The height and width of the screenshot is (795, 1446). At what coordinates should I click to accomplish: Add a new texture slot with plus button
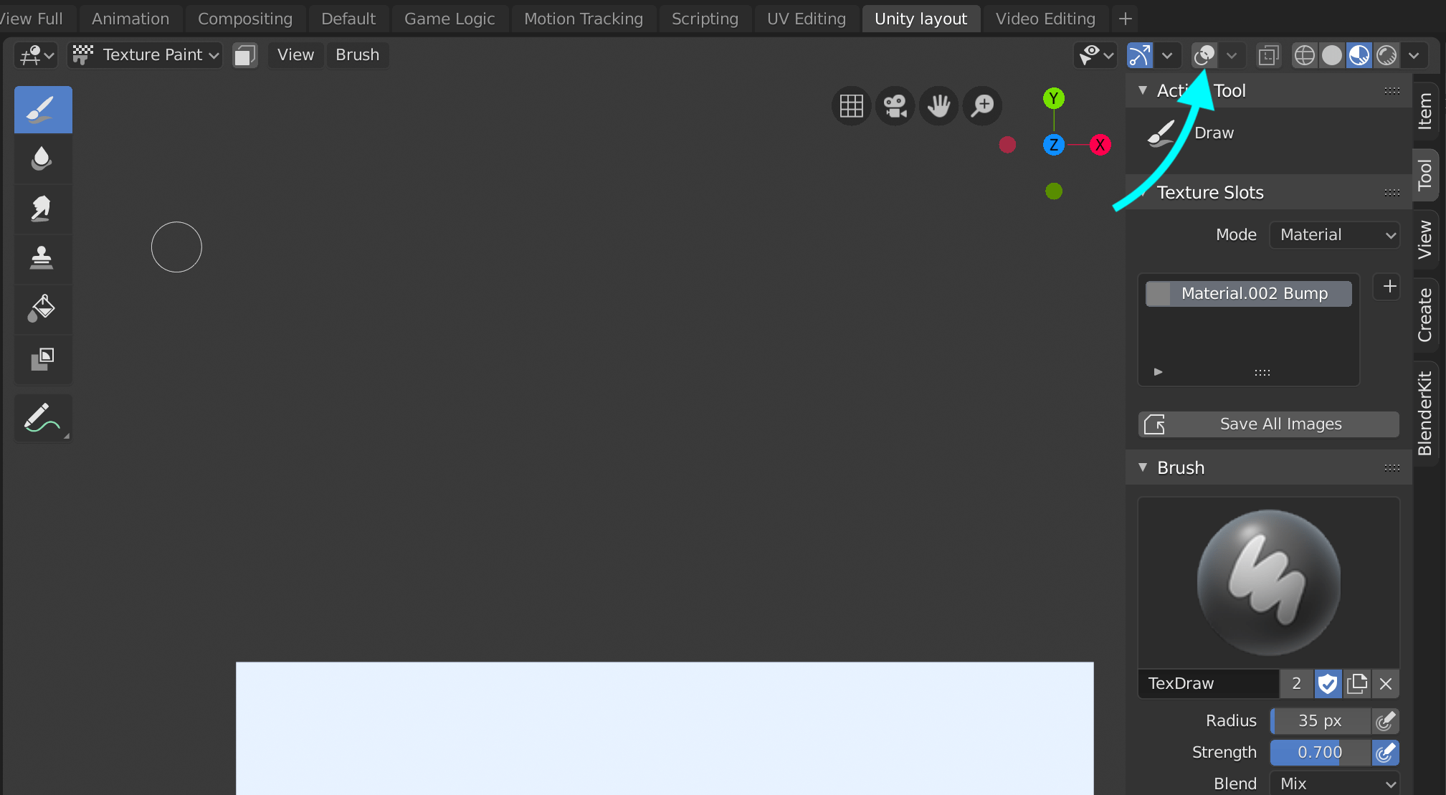coord(1387,286)
